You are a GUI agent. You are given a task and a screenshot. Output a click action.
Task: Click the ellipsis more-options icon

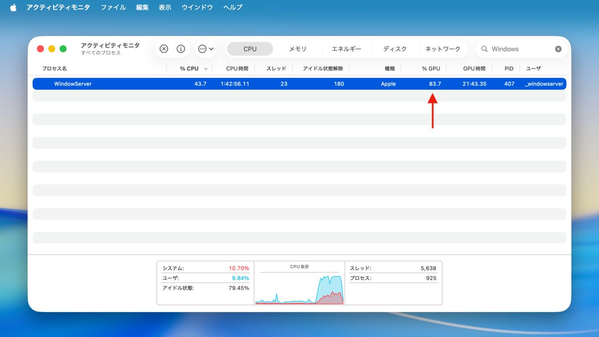pos(202,49)
